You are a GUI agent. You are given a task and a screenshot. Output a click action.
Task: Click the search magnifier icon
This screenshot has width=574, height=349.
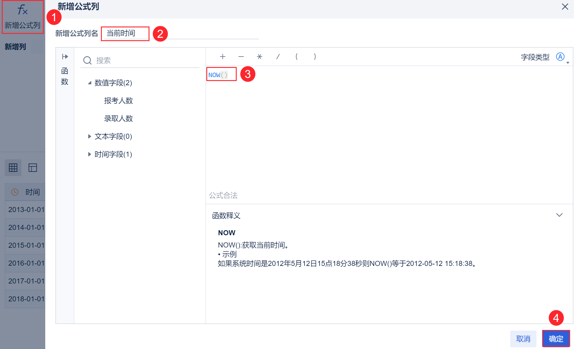87,60
